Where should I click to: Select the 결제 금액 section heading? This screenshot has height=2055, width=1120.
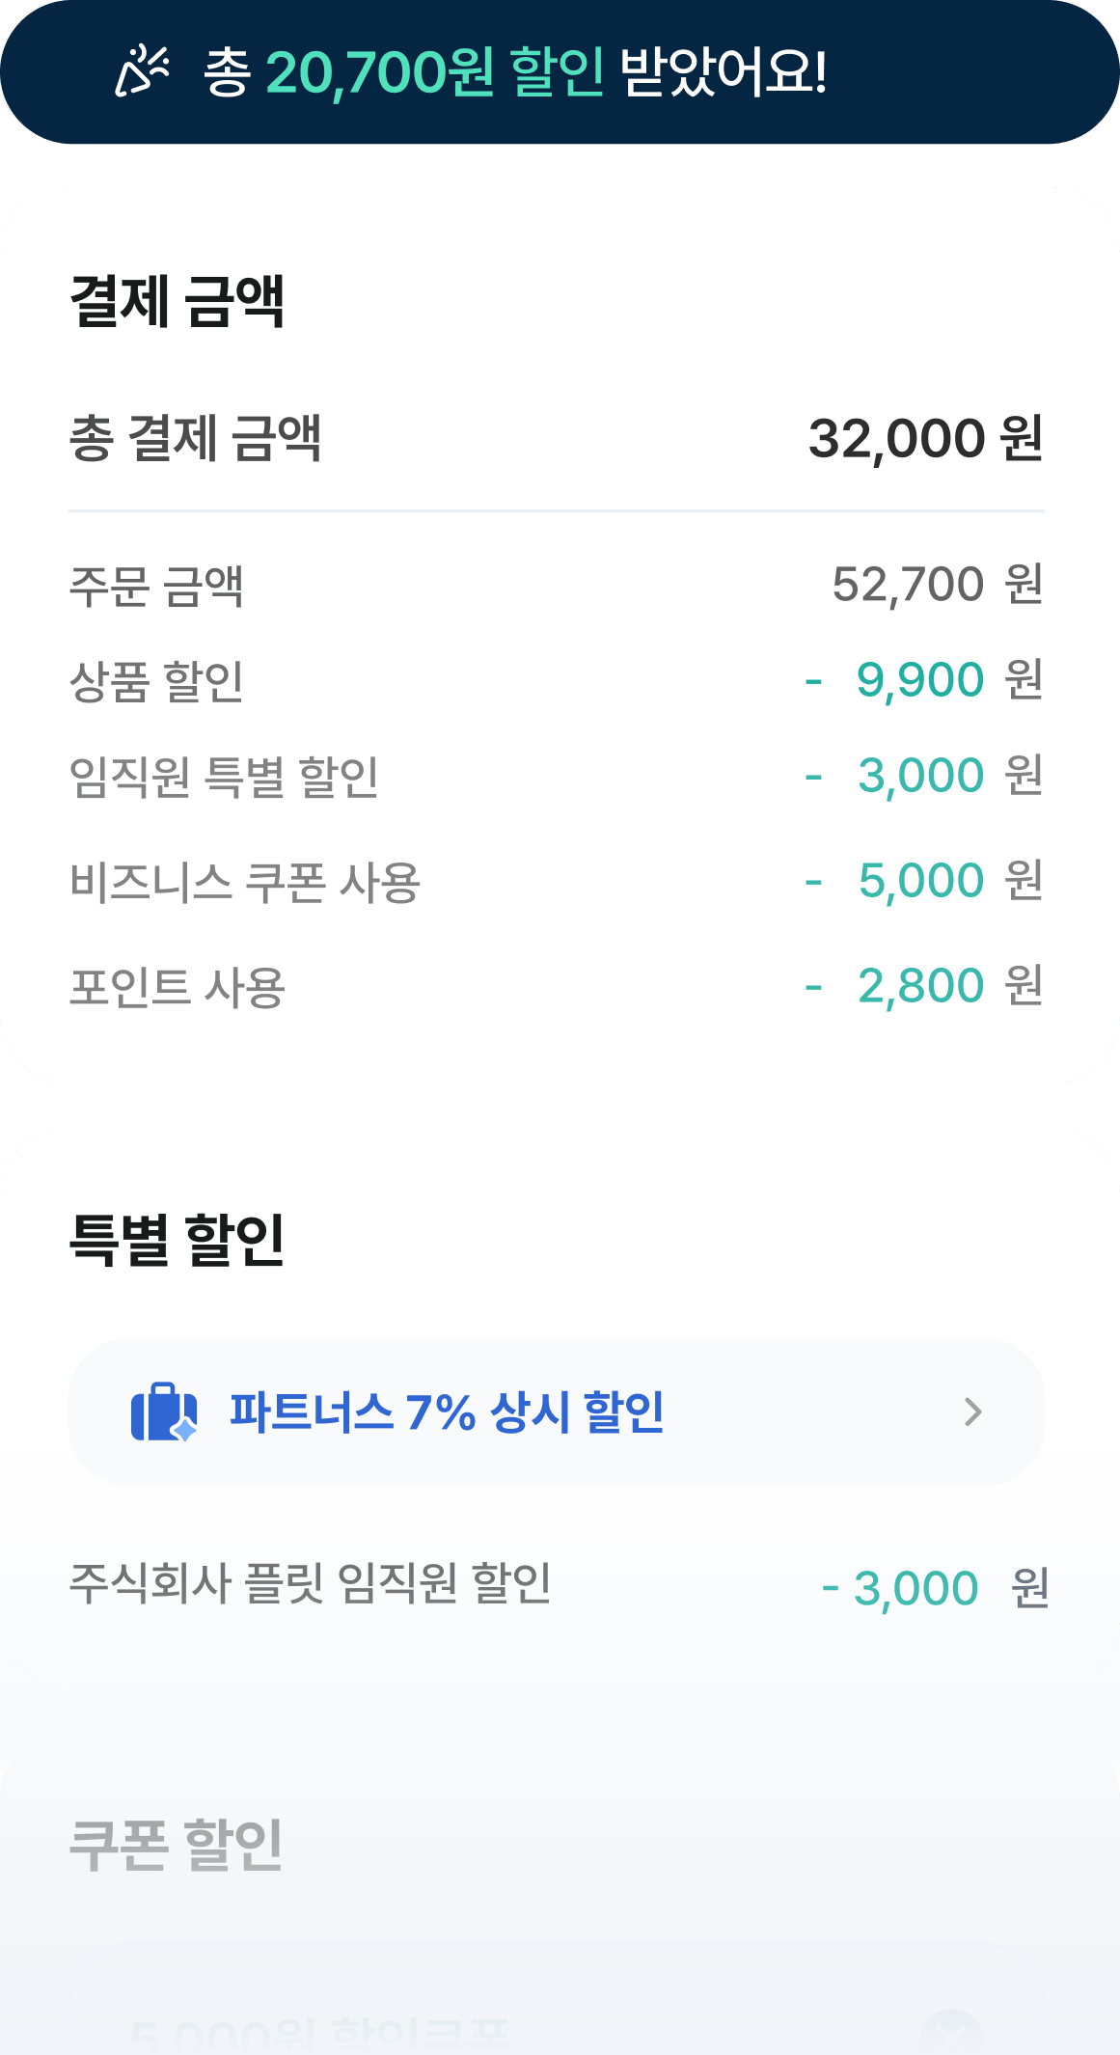pos(178,301)
